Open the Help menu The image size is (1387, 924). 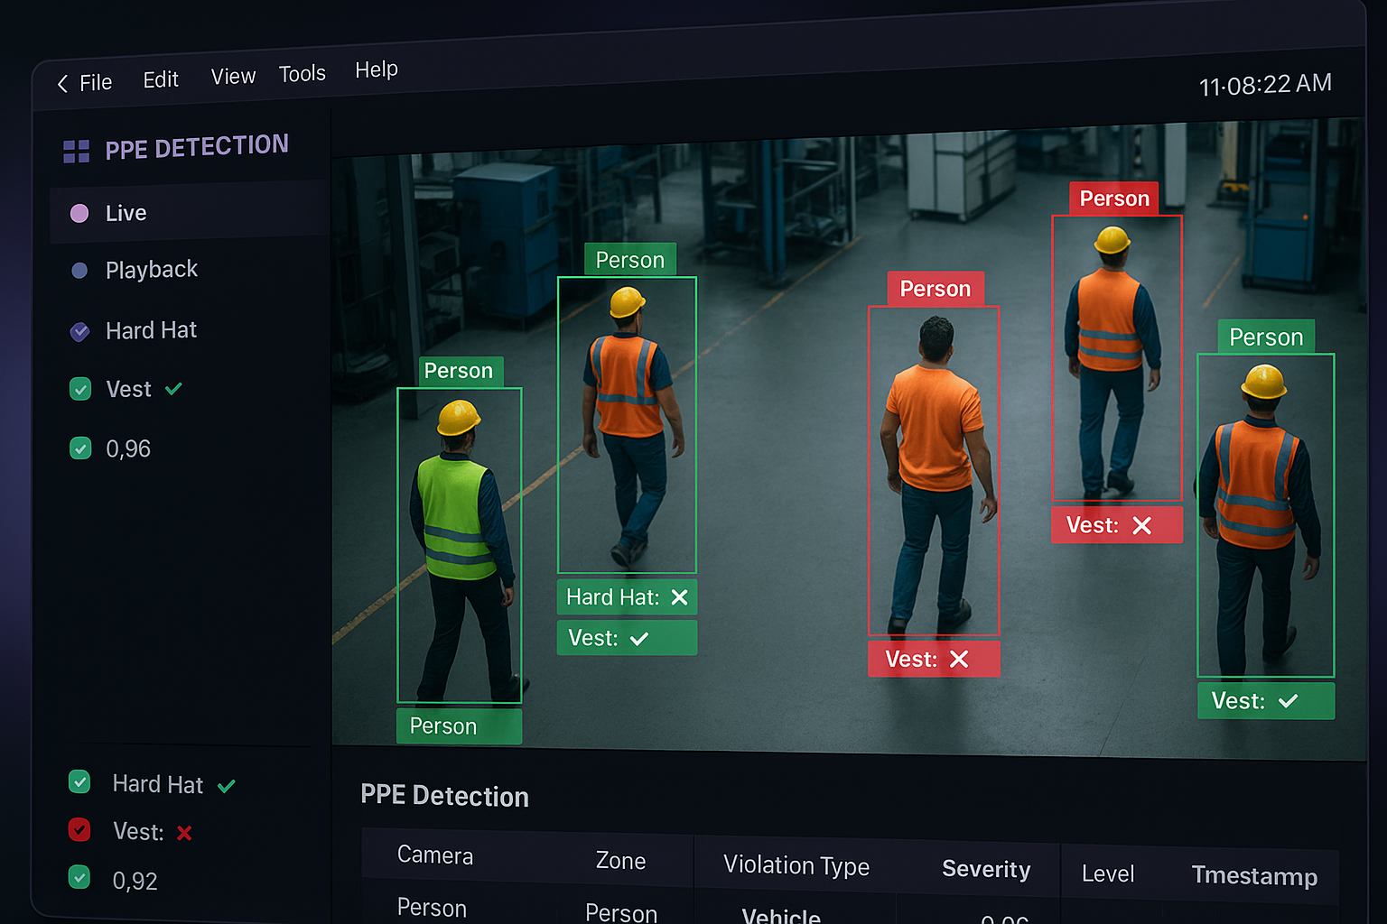click(376, 69)
